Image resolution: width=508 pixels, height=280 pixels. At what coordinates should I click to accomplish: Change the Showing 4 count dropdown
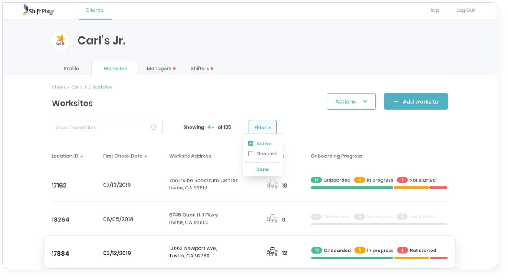[211, 127]
